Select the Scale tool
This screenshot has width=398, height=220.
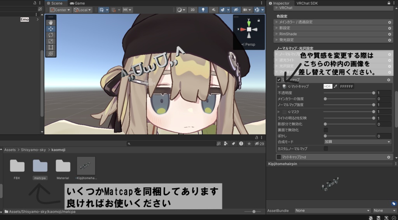[51, 41]
